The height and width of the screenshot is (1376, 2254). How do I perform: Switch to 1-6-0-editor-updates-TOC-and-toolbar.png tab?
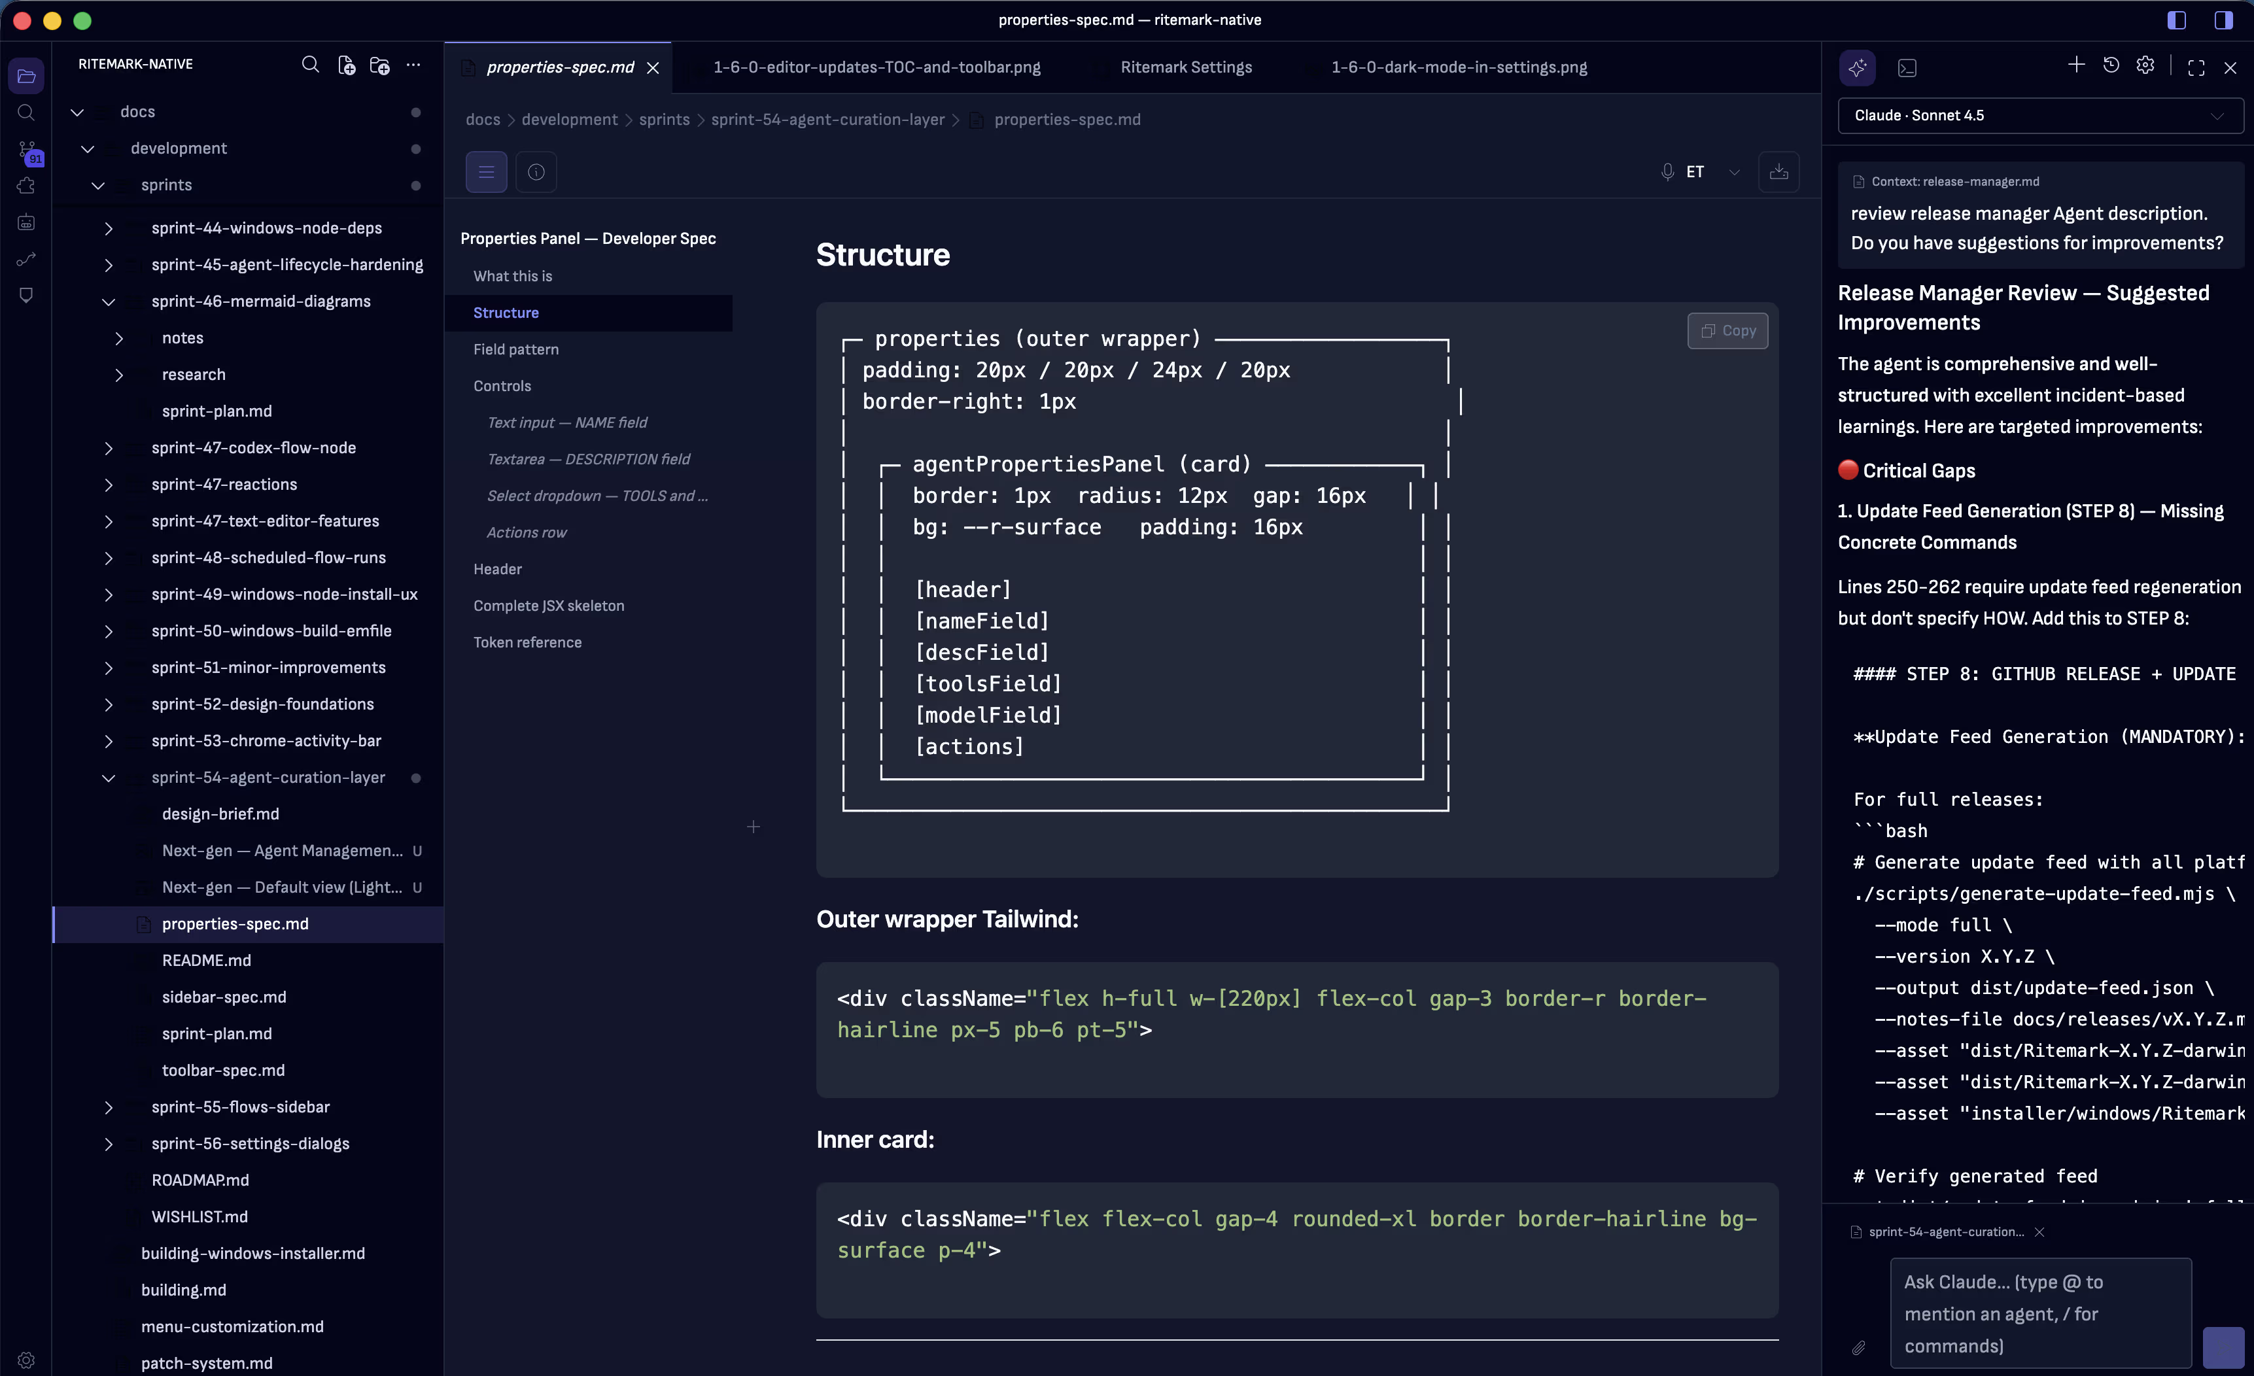coord(876,67)
